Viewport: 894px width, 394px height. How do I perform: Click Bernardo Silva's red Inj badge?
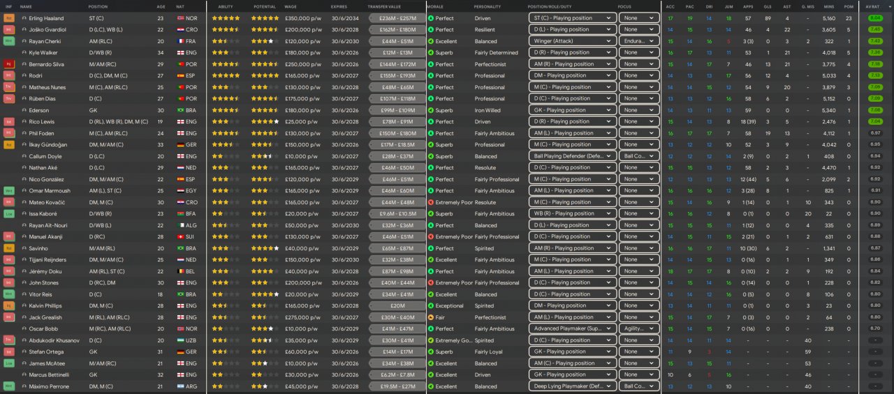pyautogui.click(x=9, y=64)
